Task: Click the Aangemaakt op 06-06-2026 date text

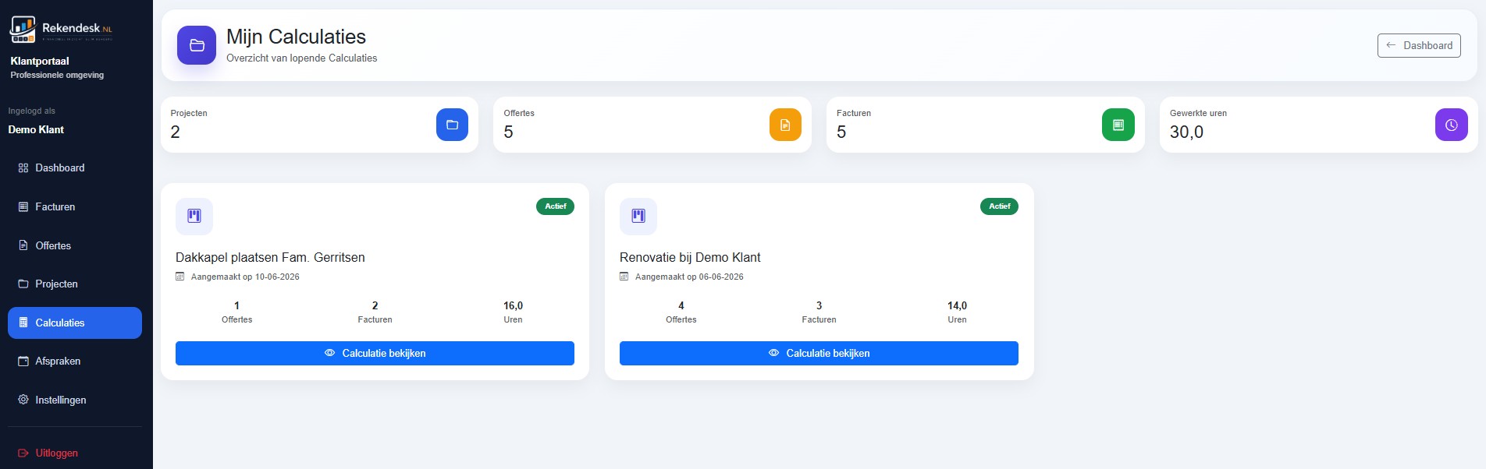Action: (689, 277)
